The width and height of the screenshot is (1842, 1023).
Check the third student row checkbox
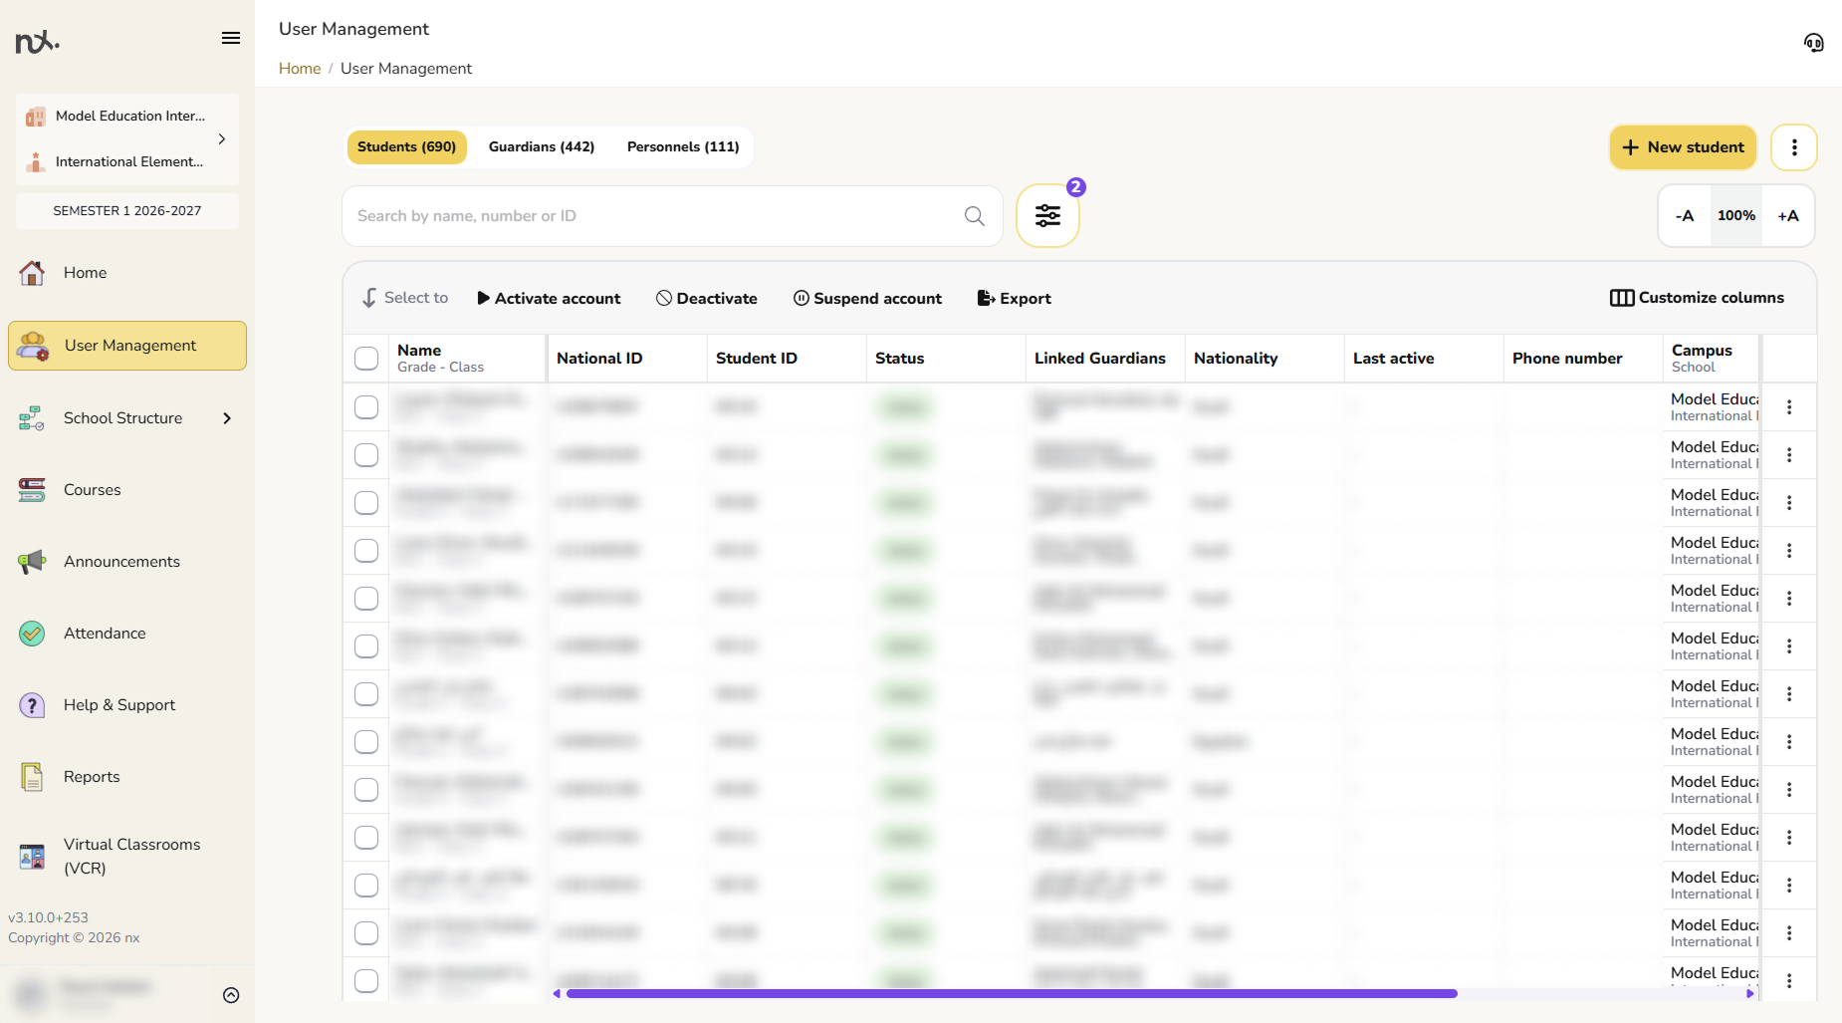[x=366, y=503]
